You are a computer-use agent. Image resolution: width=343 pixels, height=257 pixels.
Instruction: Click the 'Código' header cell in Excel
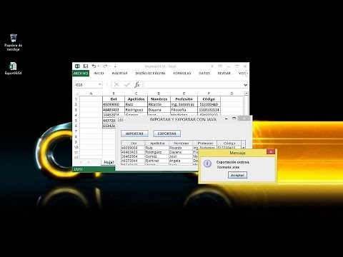(209, 99)
